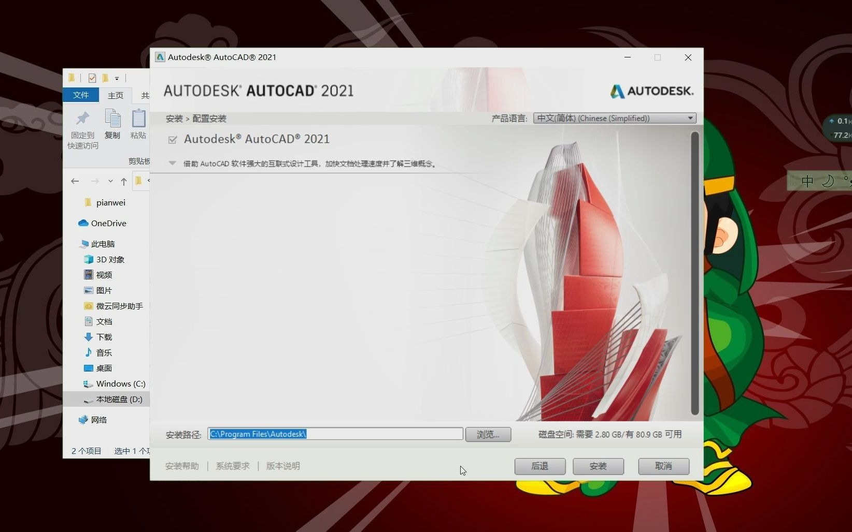Viewport: 852px width, 532px height.
Task: Open the 系统要求 system requirements link
Action: 233,466
